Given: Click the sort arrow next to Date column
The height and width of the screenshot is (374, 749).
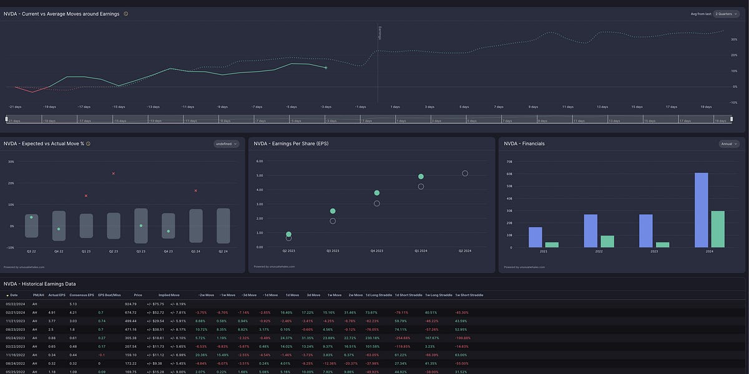Looking at the screenshot, I should click(x=7, y=295).
